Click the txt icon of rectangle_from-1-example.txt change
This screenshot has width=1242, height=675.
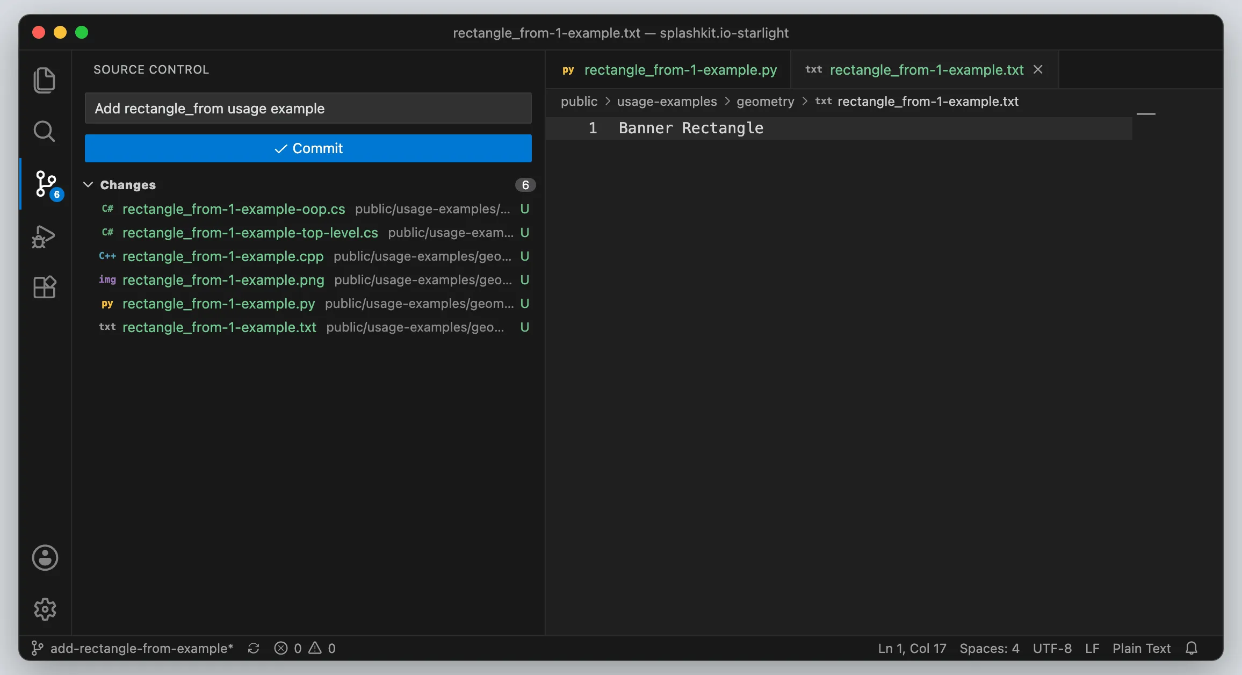coord(107,327)
